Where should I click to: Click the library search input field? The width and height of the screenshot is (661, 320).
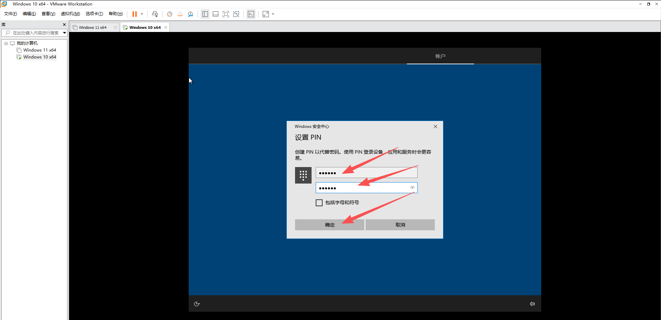pos(34,33)
